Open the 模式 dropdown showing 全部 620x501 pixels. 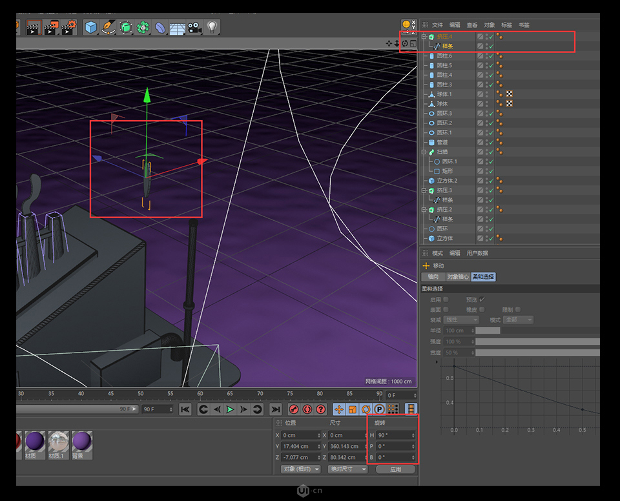[518, 320]
